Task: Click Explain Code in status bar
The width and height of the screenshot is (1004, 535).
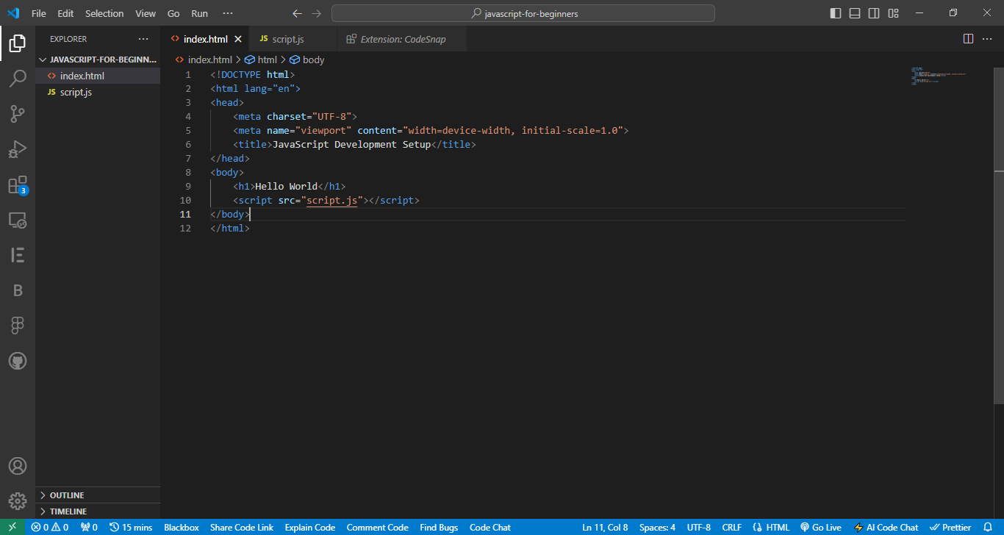Action: pyautogui.click(x=310, y=527)
